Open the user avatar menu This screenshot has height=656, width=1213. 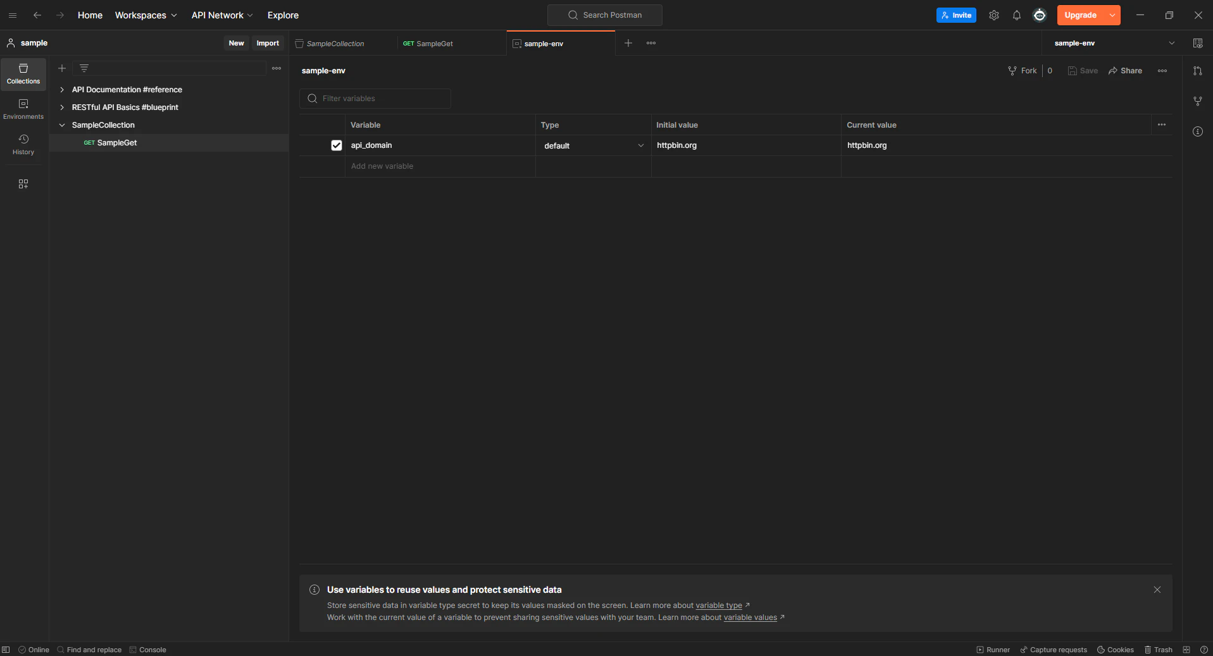click(1040, 15)
